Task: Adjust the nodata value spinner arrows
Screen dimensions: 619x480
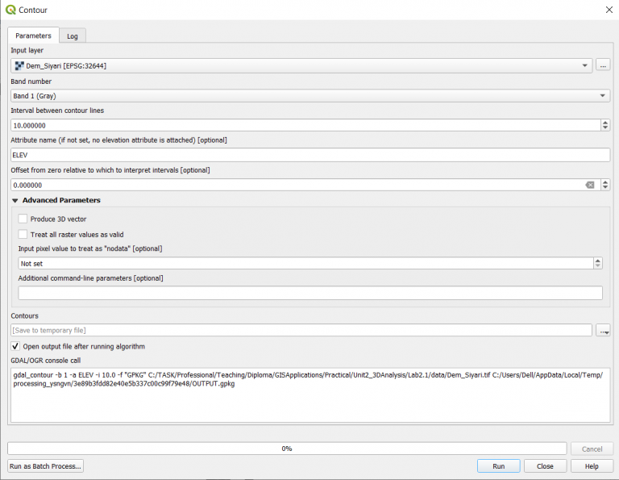Action: pyautogui.click(x=597, y=263)
